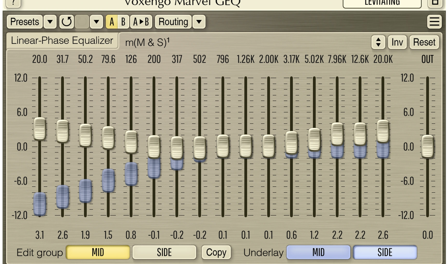Image resolution: width=448 pixels, height=264 pixels.
Task: Click the Reset button
Action: (x=424, y=42)
